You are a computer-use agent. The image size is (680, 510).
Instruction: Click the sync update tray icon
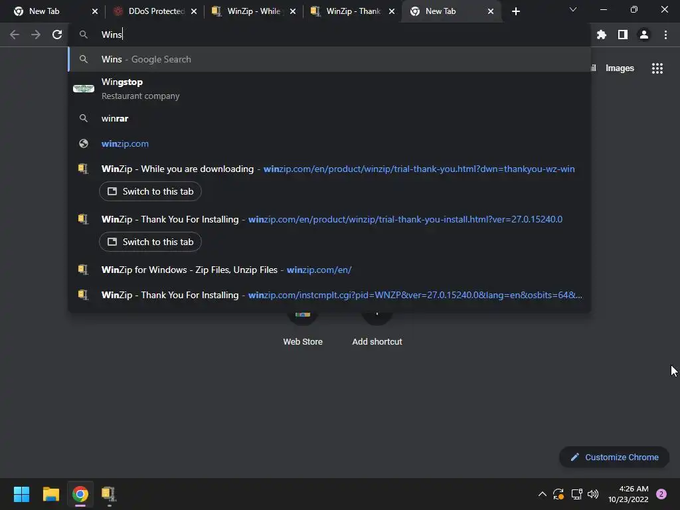558,494
